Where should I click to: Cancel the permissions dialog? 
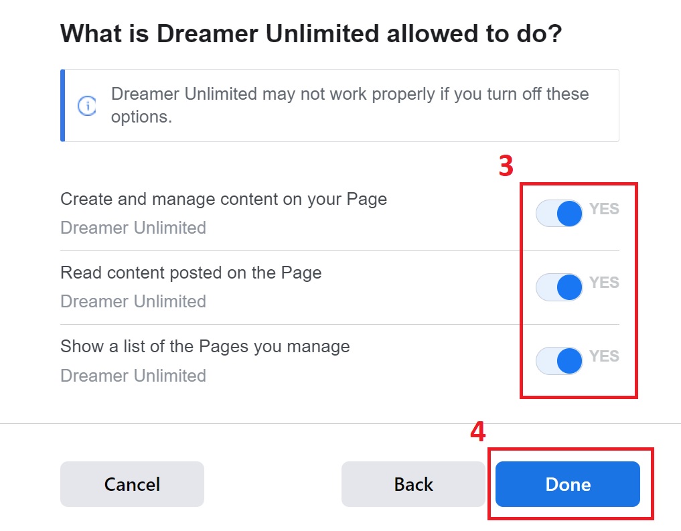(x=132, y=484)
